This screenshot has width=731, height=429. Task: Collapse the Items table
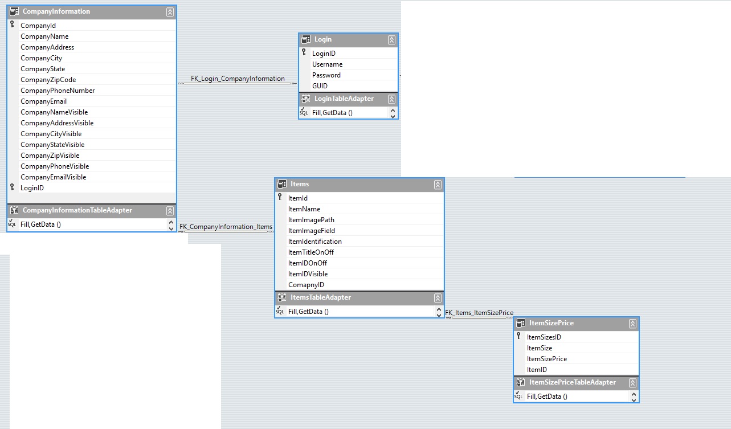pyautogui.click(x=437, y=184)
